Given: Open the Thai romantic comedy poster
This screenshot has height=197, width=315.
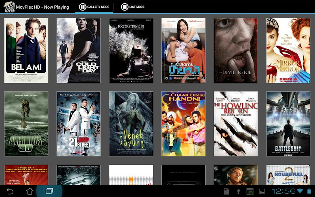Looking at the screenshot, I should (183, 50).
